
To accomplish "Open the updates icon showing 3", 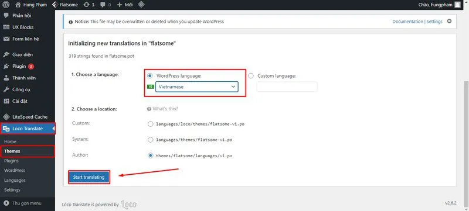I will pyautogui.click(x=89, y=5).
